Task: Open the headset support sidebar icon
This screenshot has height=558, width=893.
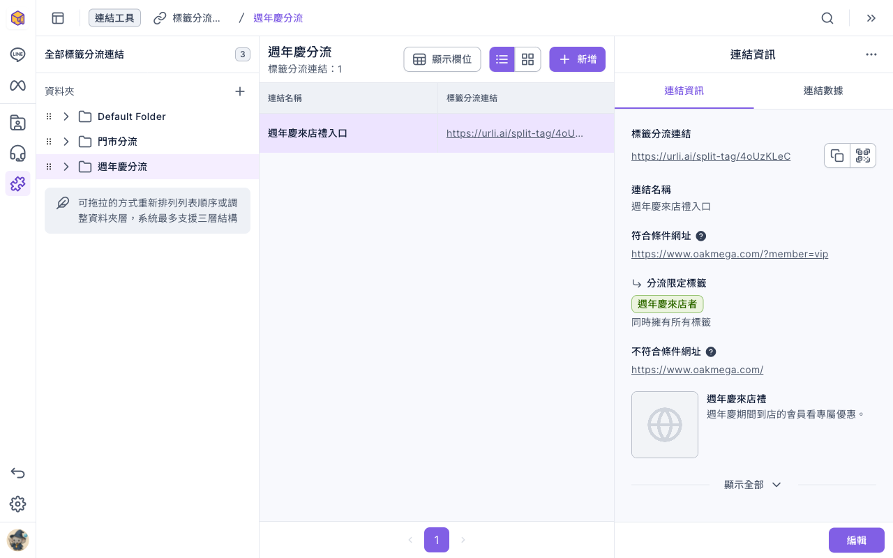Action: [x=17, y=153]
